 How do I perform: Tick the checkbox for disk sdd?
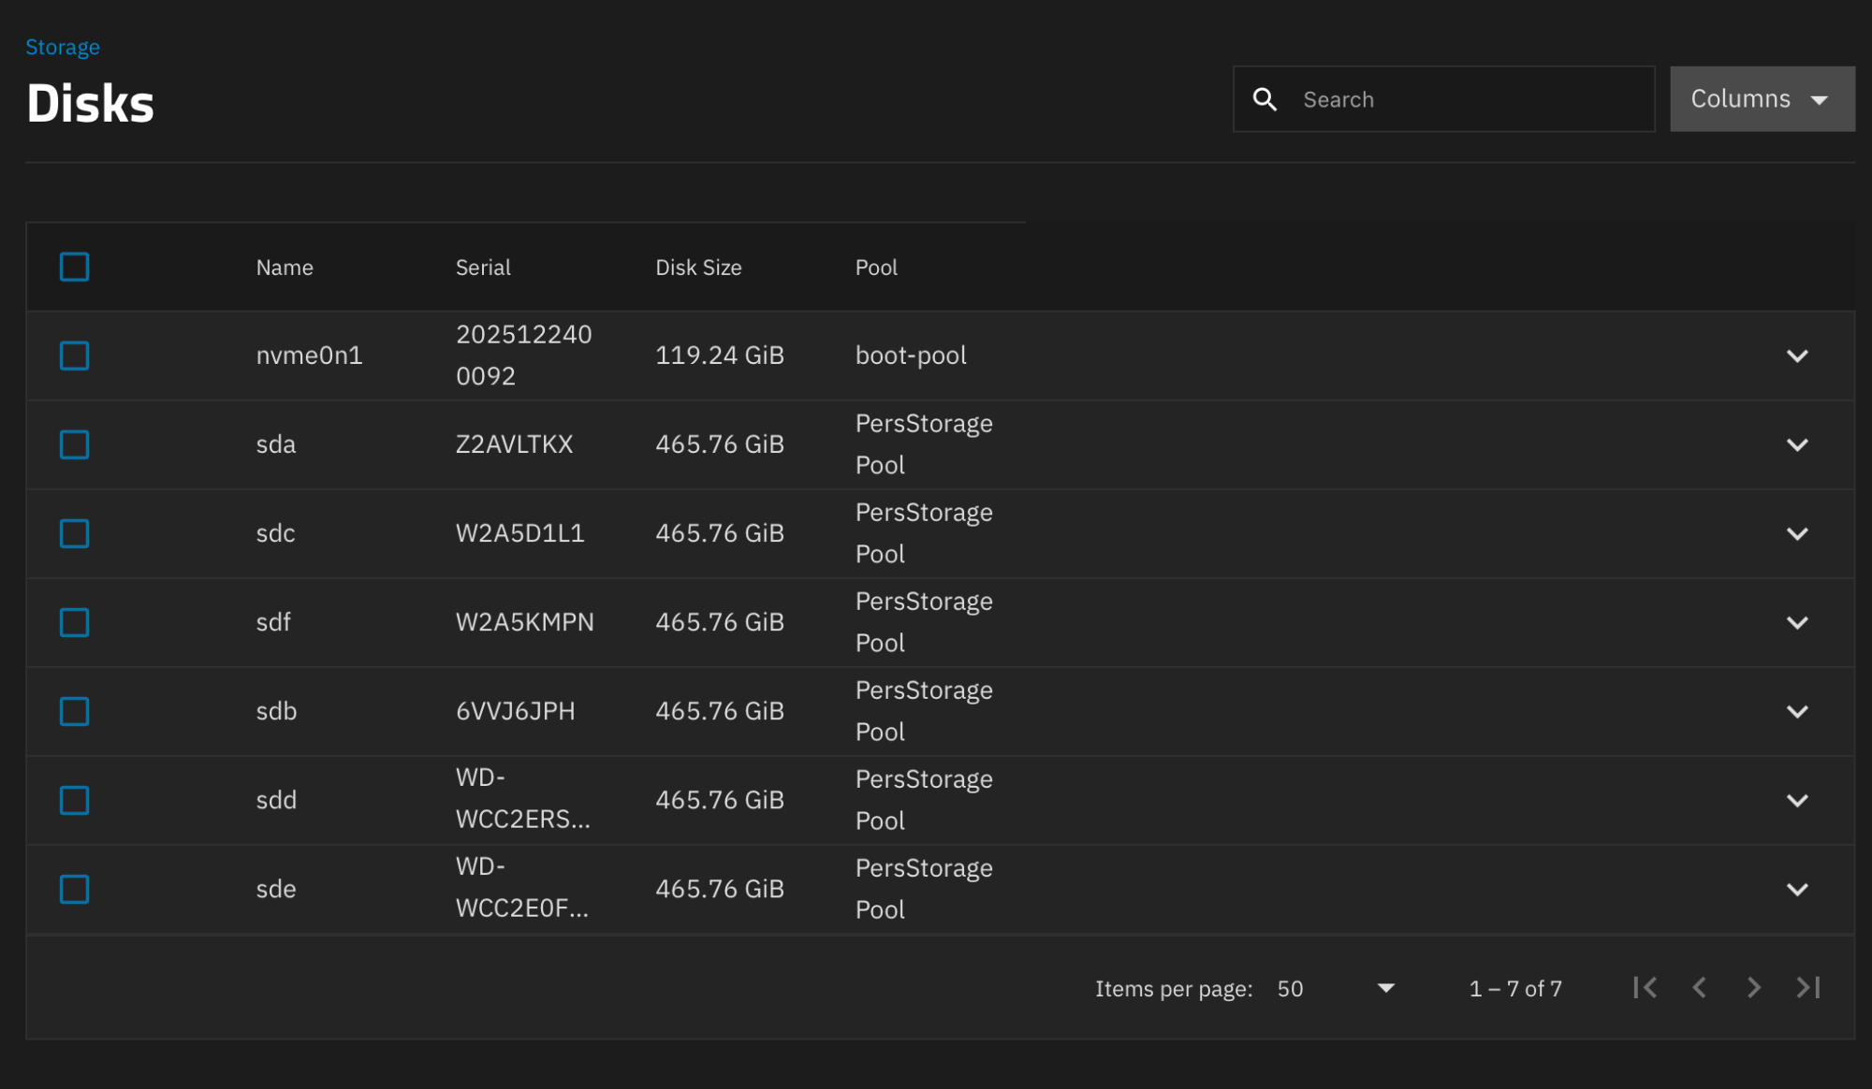tap(74, 800)
